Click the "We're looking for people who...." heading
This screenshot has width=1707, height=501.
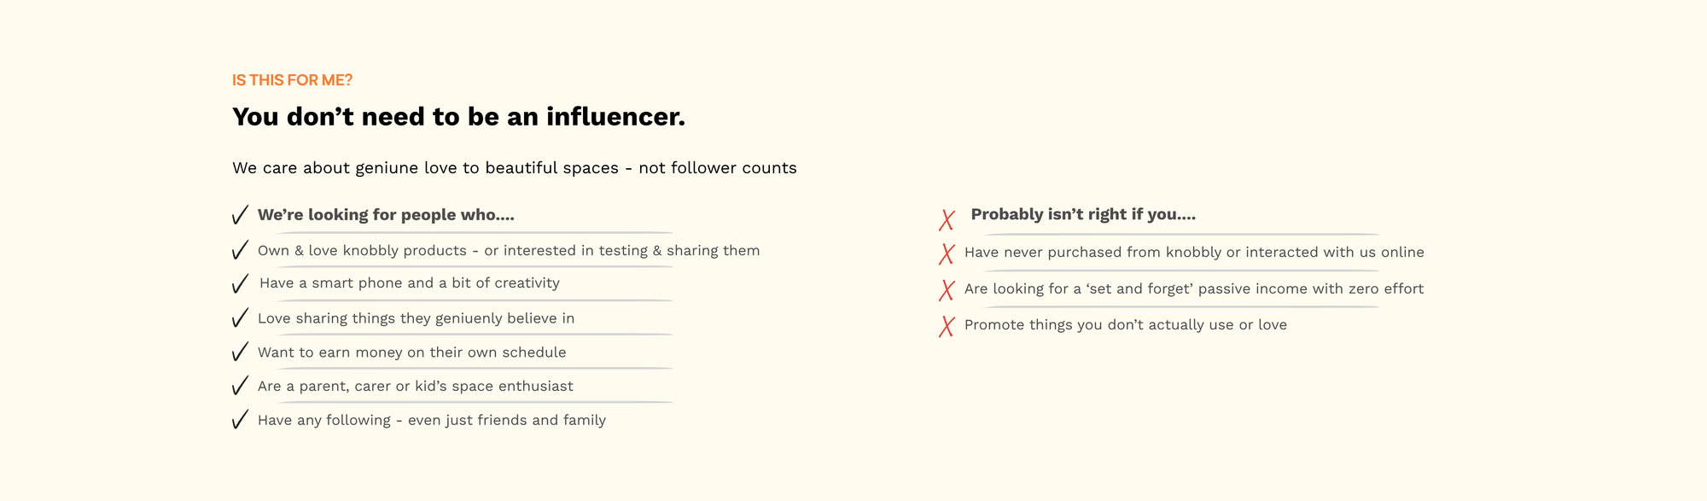coord(386,215)
